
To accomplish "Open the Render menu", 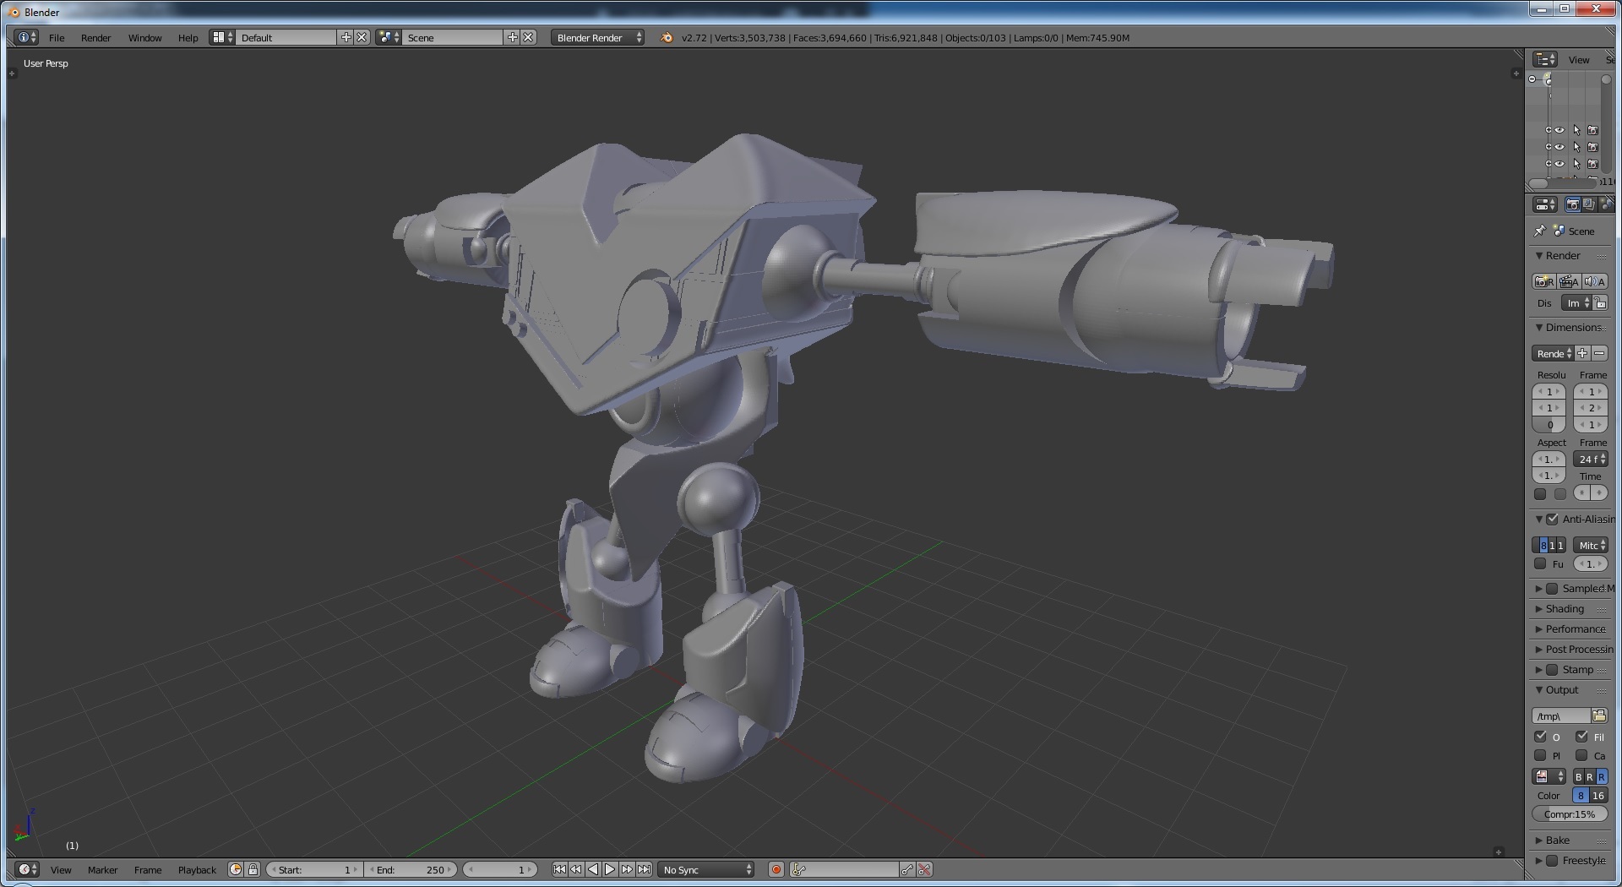I will [x=95, y=37].
